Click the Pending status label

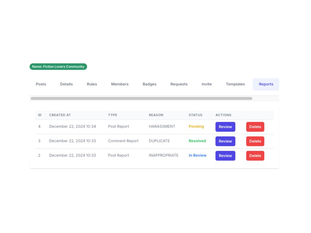(x=196, y=127)
